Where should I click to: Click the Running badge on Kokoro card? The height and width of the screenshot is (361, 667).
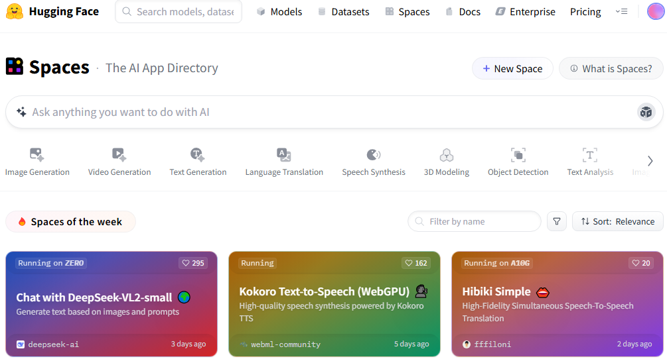pyautogui.click(x=258, y=263)
